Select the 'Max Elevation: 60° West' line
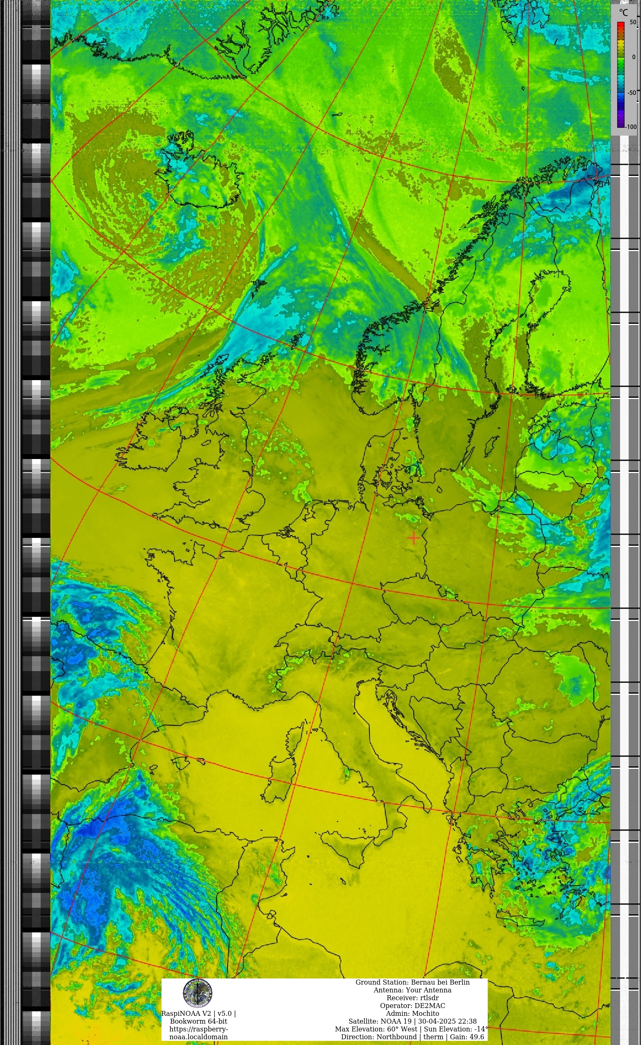The image size is (641, 1045). (411, 1029)
